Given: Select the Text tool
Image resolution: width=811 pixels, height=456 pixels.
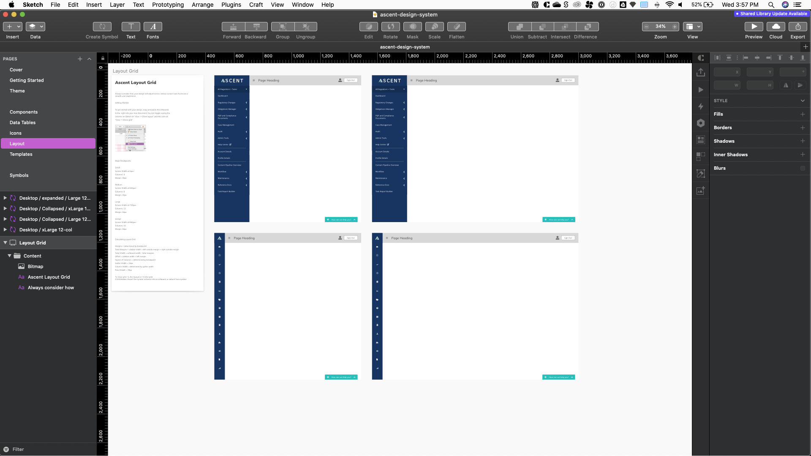Looking at the screenshot, I should 131,27.
